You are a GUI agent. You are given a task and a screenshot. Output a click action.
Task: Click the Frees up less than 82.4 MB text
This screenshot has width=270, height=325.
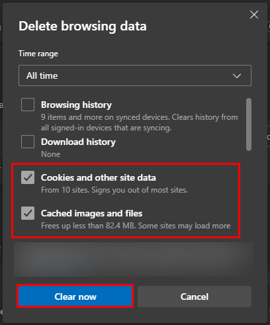(136, 226)
